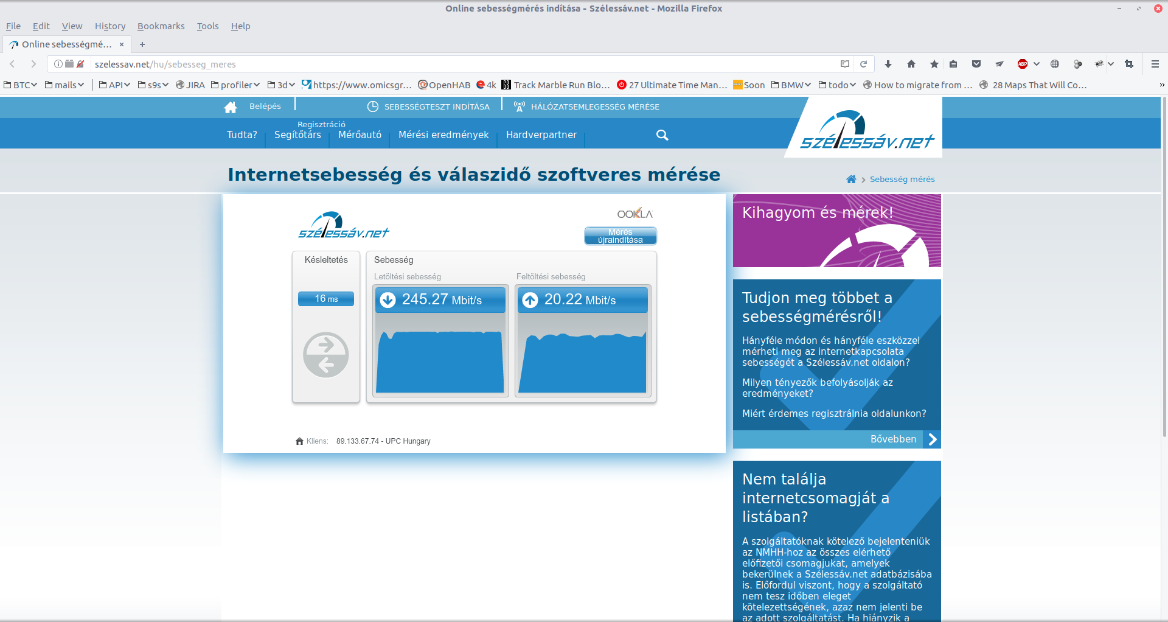This screenshot has height=622, width=1168.
Task: Open a new tab with plus button
Action: pyautogui.click(x=142, y=44)
